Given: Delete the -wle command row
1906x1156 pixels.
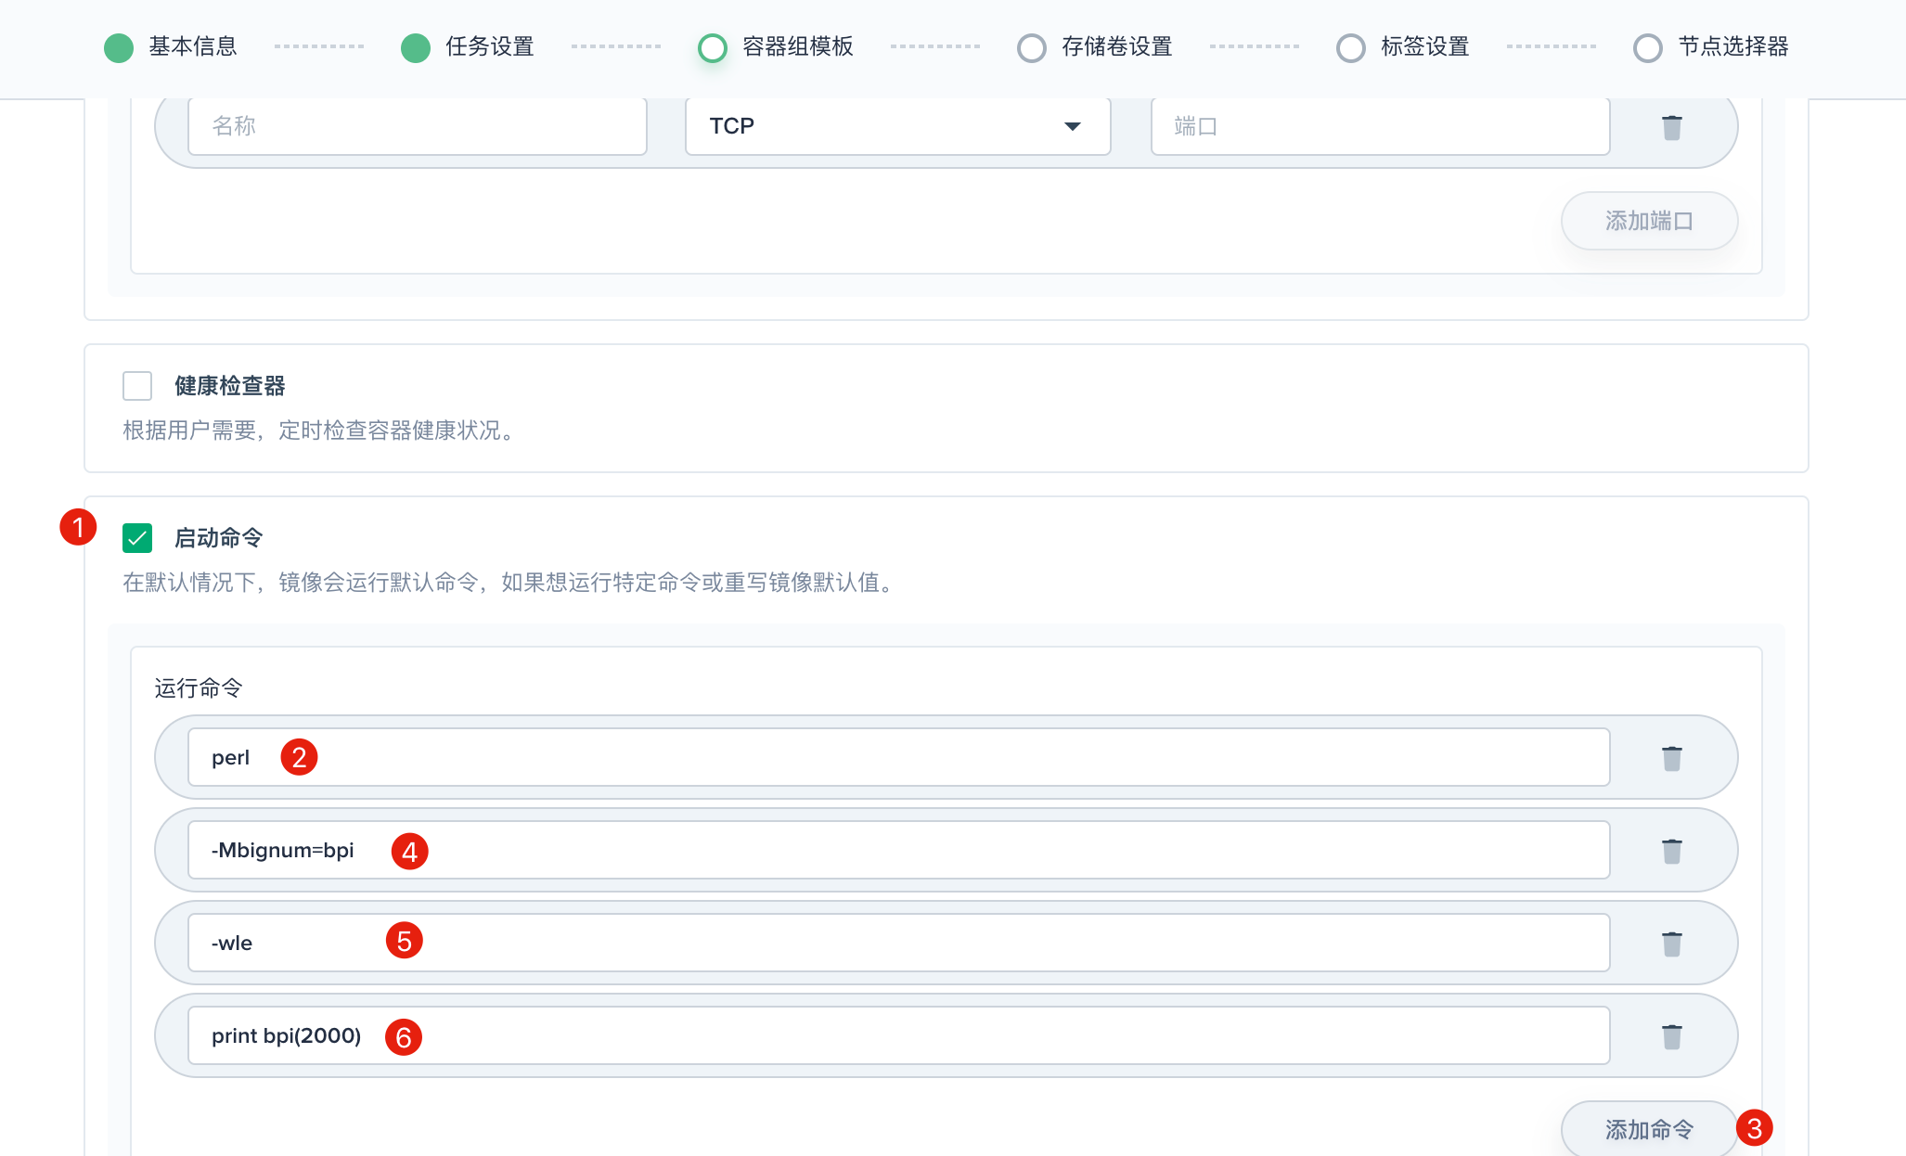Looking at the screenshot, I should (x=1671, y=944).
